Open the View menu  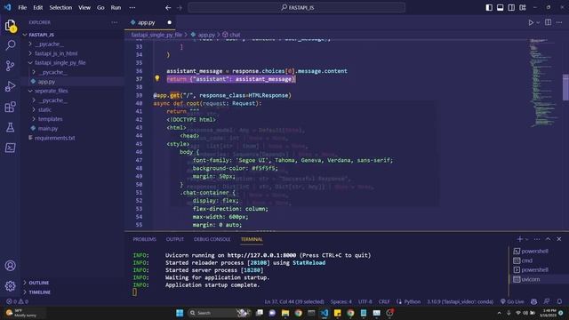84,7
